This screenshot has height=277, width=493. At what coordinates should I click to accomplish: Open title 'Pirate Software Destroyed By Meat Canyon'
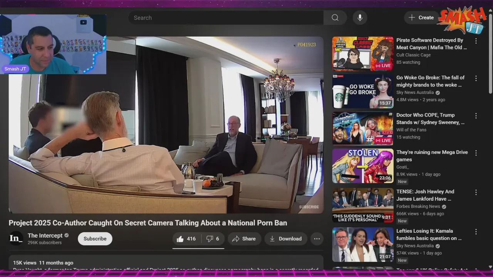point(431,44)
